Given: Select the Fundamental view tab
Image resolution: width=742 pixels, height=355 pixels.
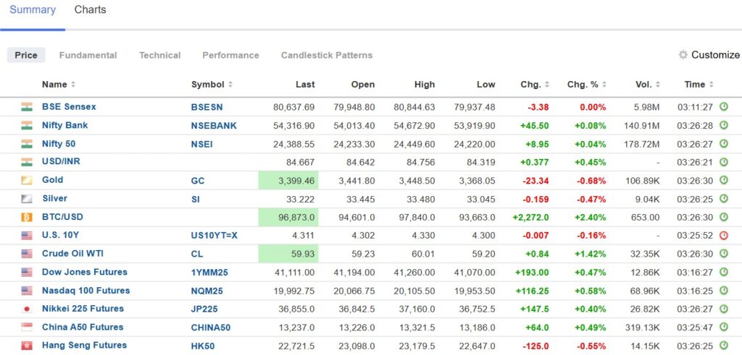Looking at the screenshot, I should pos(88,55).
